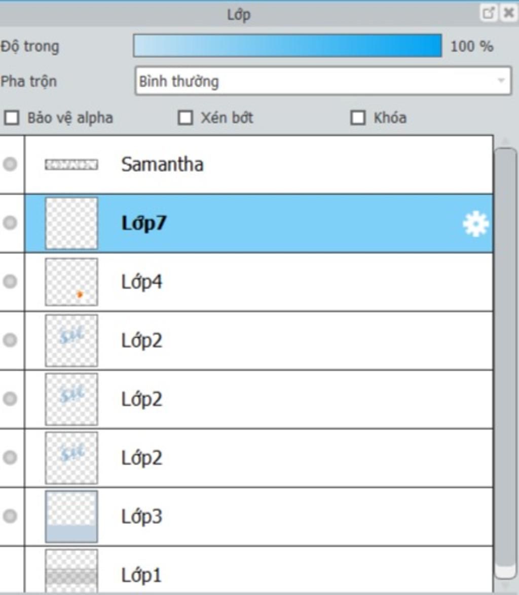The height and width of the screenshot is (595, 519).
Task: Hide the Lớp7 layer
Action: click(10, 223)
